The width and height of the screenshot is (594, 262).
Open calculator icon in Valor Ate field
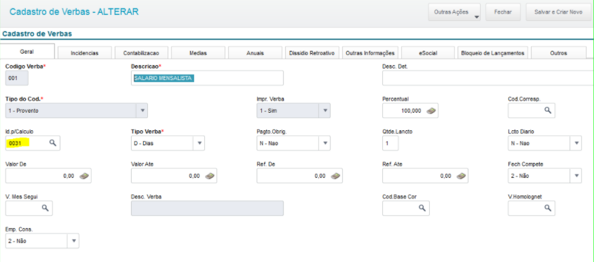[x=210, y=176]
